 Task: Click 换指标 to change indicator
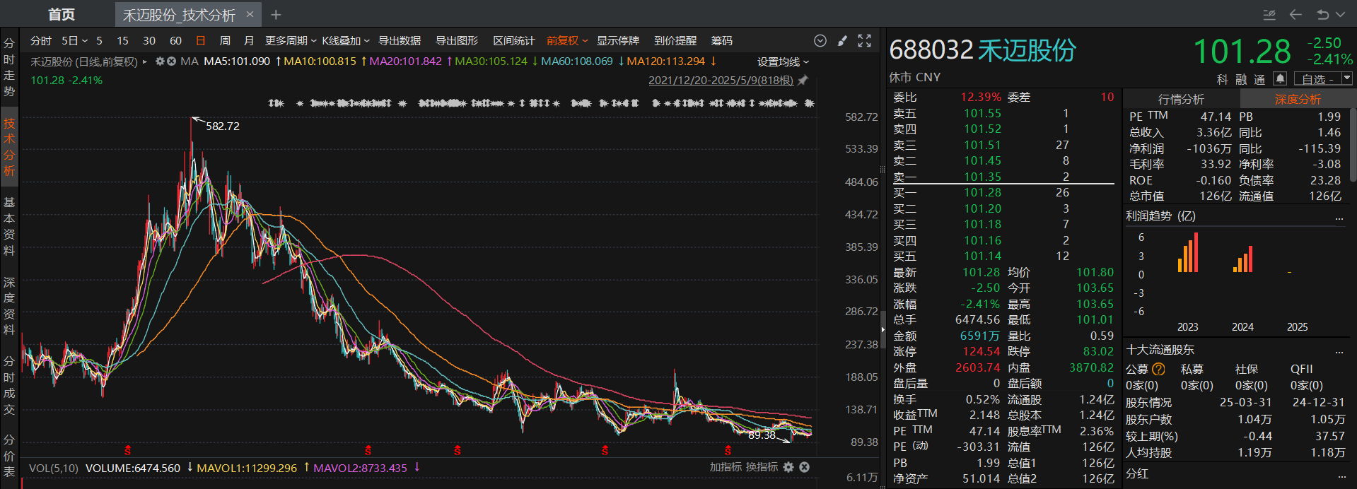[762, 467]
